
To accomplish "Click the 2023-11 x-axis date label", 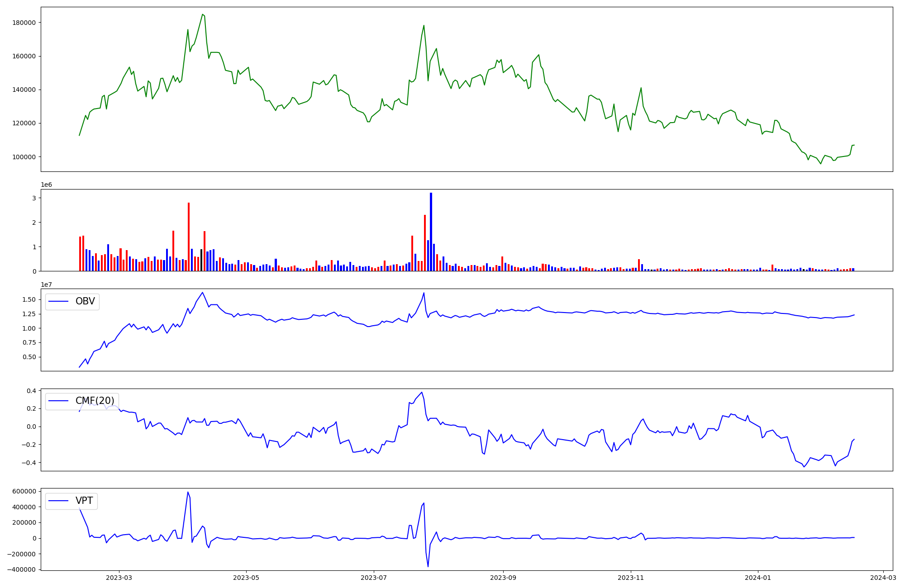I will (x=631, y=578).
